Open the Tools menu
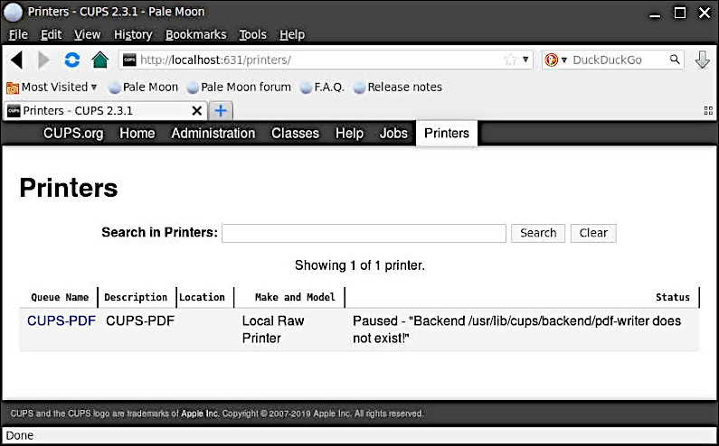The width and height of the screenshot is (719, 446). pyautogui.click(x=252, y=35)
